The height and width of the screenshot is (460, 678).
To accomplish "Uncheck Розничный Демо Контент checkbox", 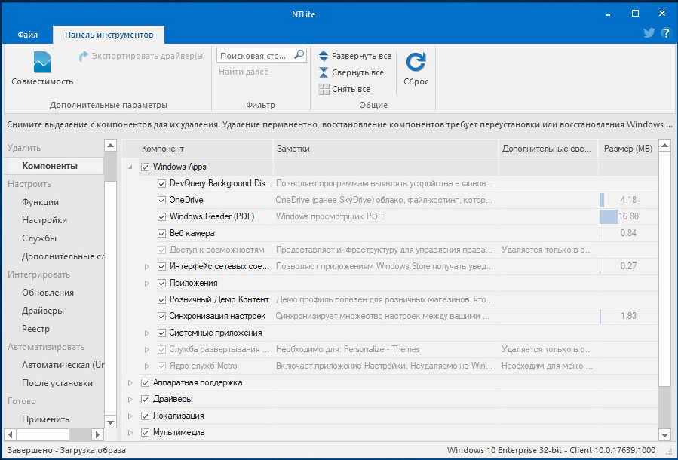I will pos(161,299).
